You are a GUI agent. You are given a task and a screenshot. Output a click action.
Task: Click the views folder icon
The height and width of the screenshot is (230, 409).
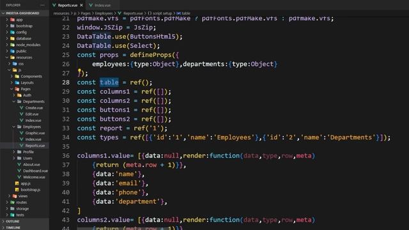15,196
